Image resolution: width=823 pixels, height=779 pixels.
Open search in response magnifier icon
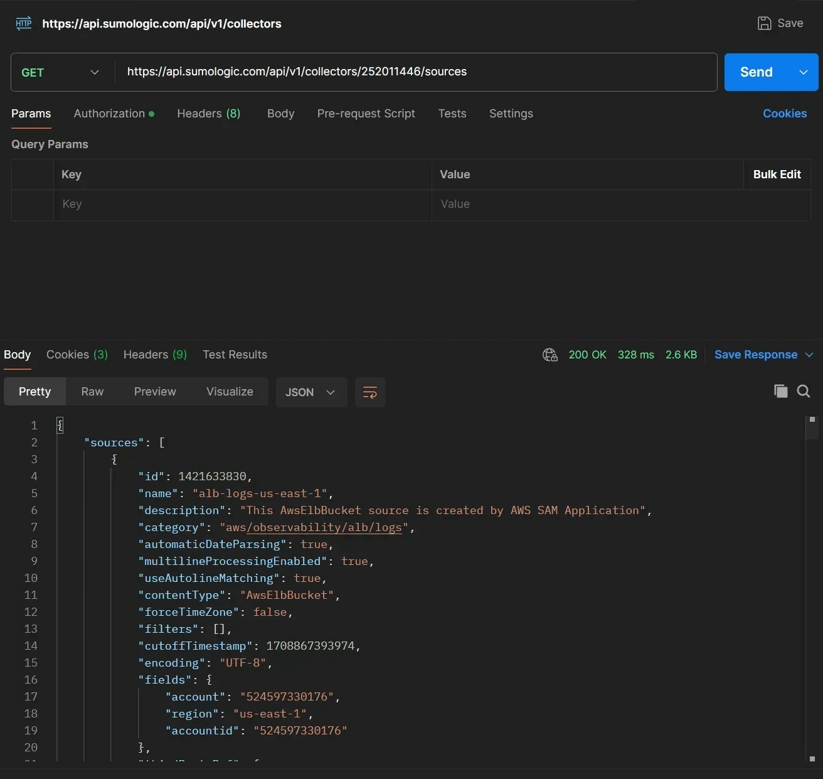pyautogui.click(x=804, y=391)
